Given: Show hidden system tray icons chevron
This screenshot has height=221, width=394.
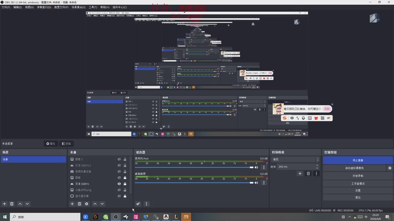Looking at the screenshot, I should tap(350, 217).
